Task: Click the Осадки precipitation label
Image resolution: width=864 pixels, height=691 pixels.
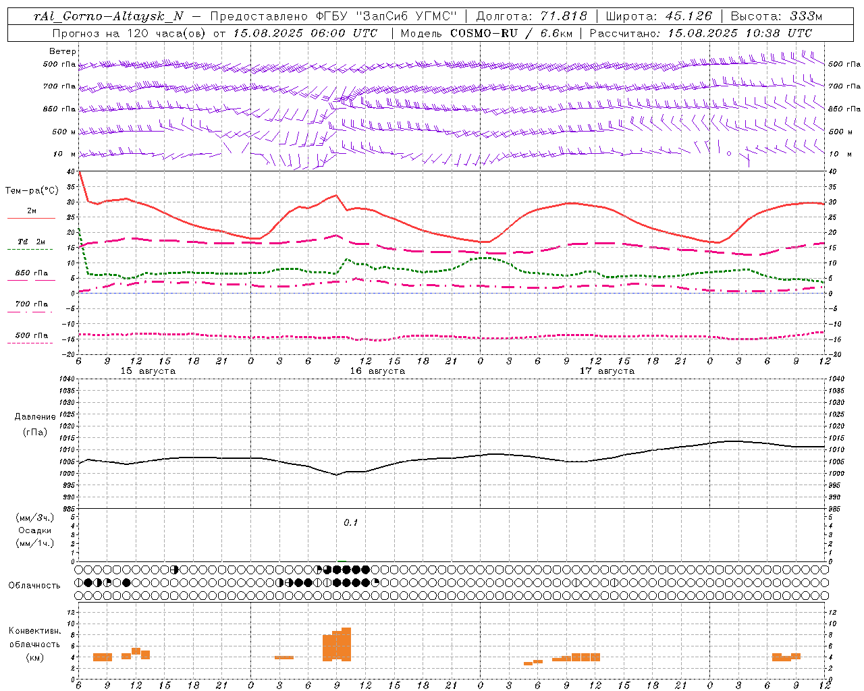Action: click(x=34, y=530)
